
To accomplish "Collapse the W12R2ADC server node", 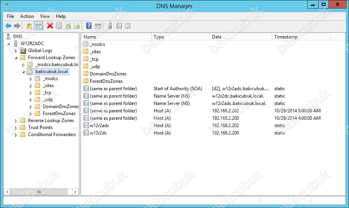I will click(9, 44).
